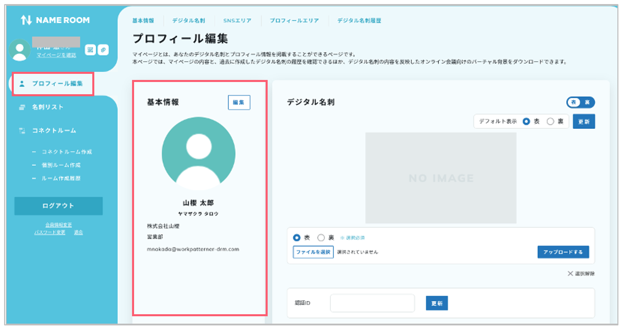Click the ログアウト button
Screen dimensions: 623x330
point(58,206)
